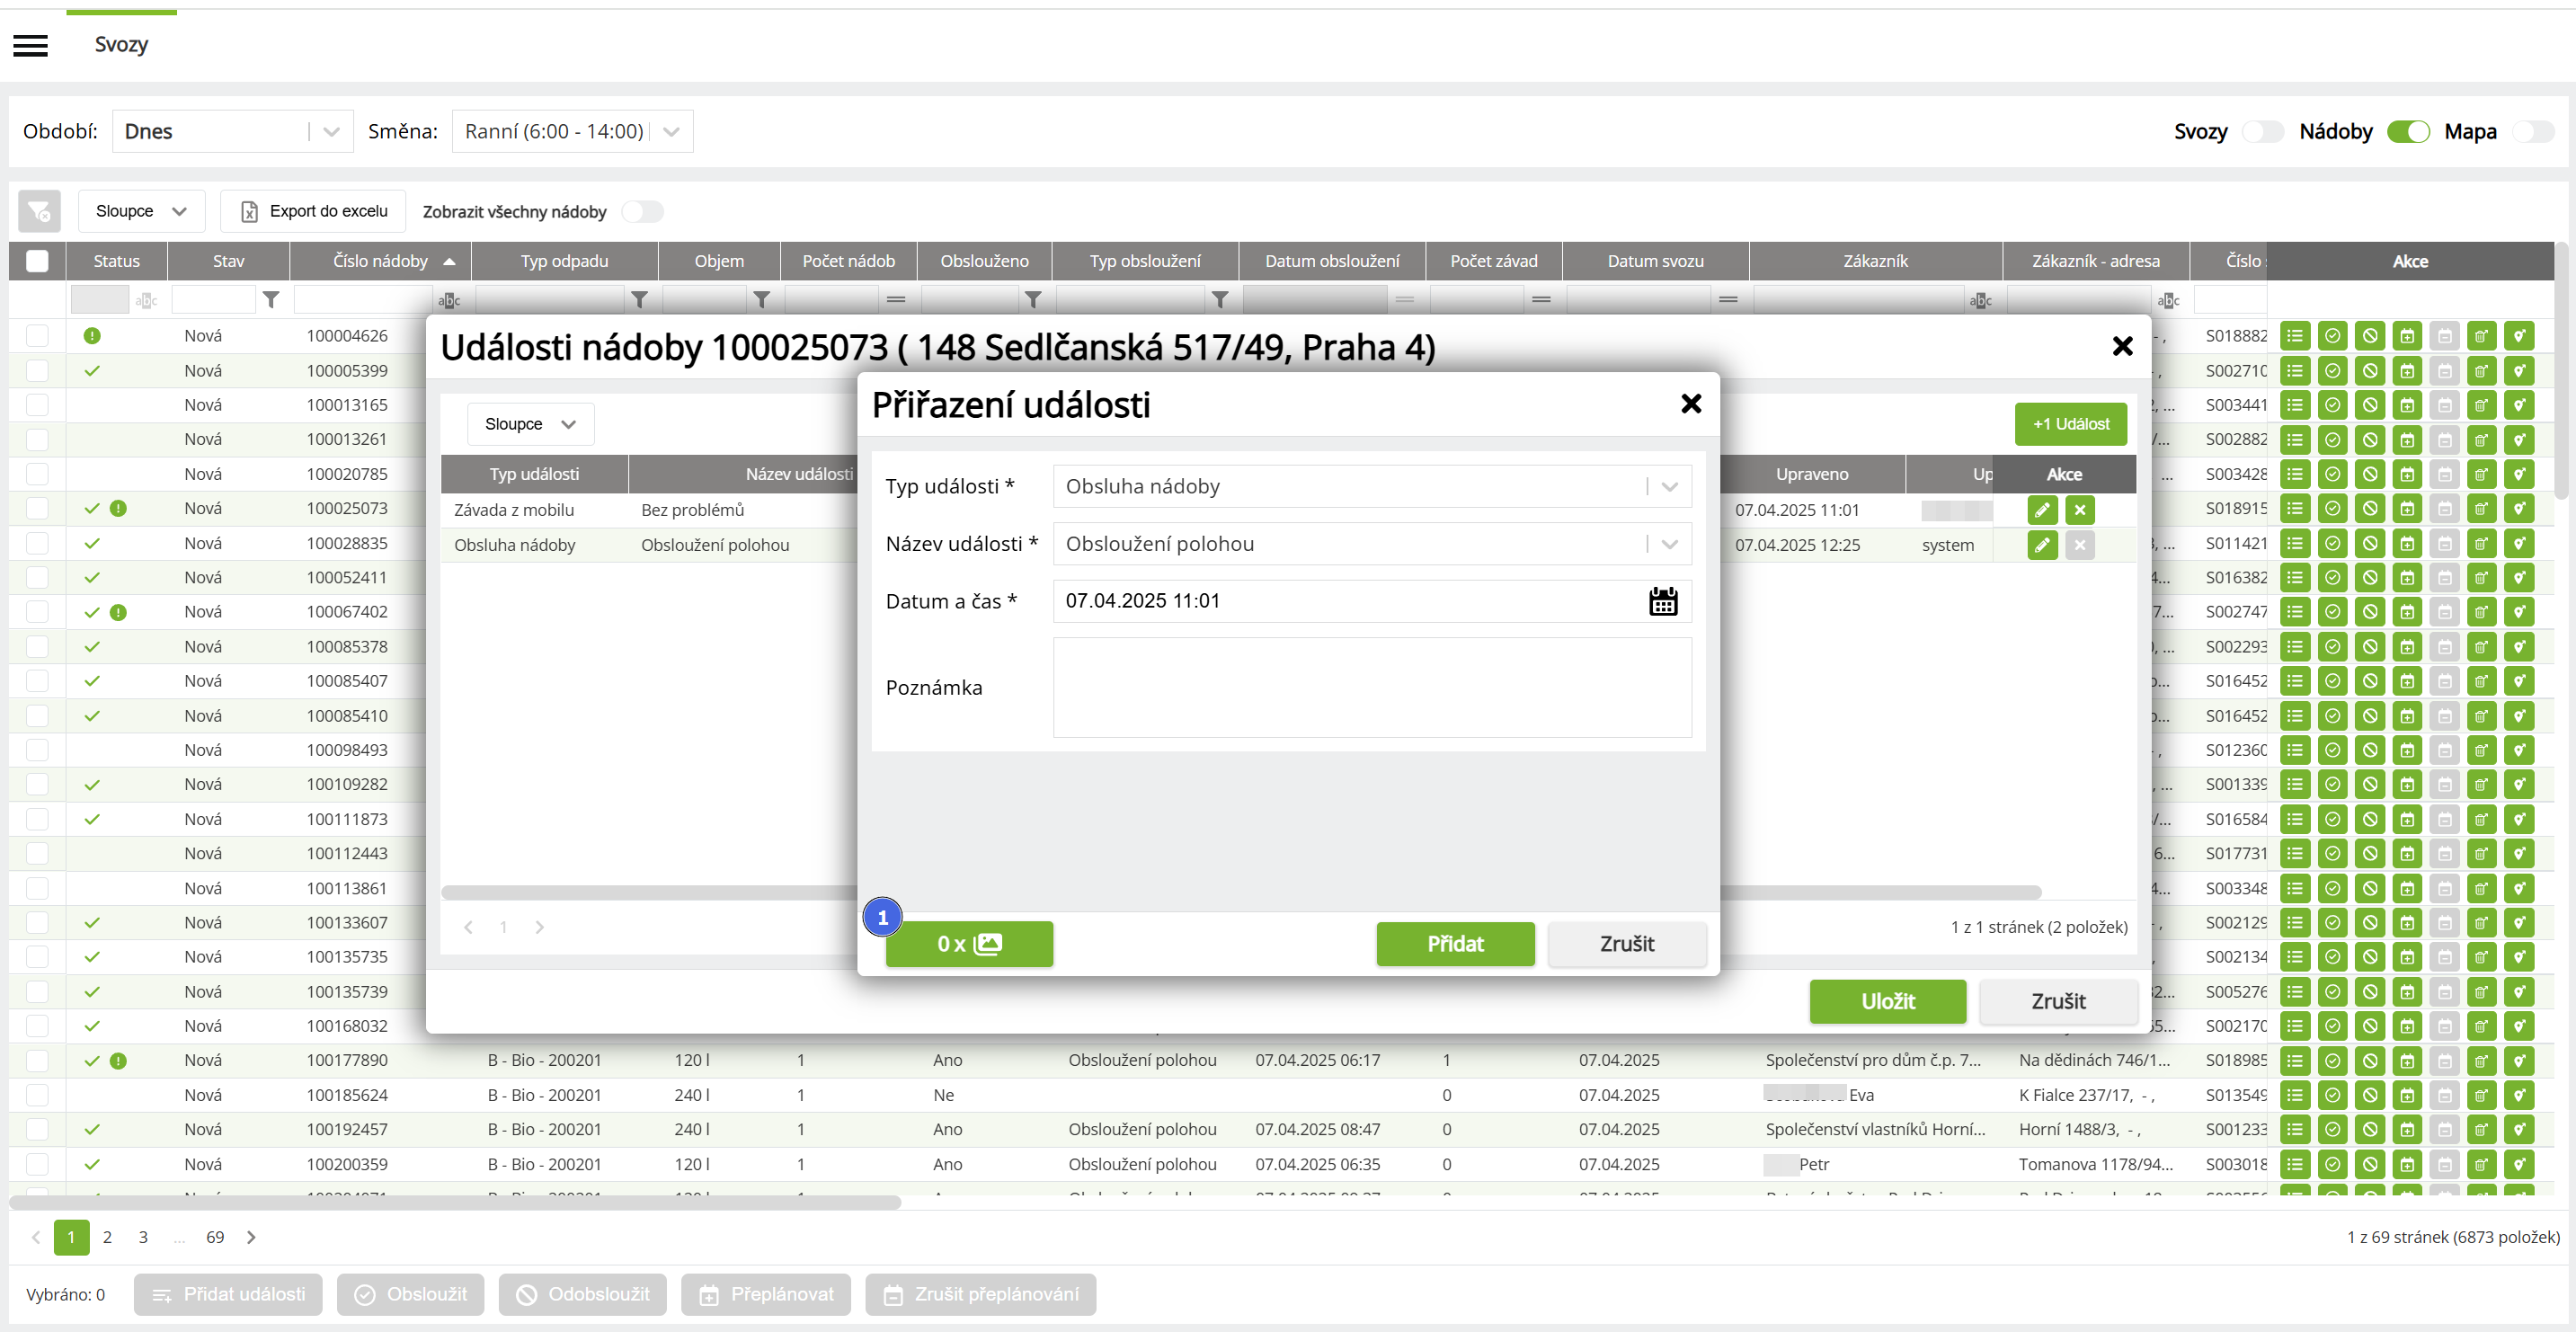Check the checkbox for container 100004626

coord(37,336)
